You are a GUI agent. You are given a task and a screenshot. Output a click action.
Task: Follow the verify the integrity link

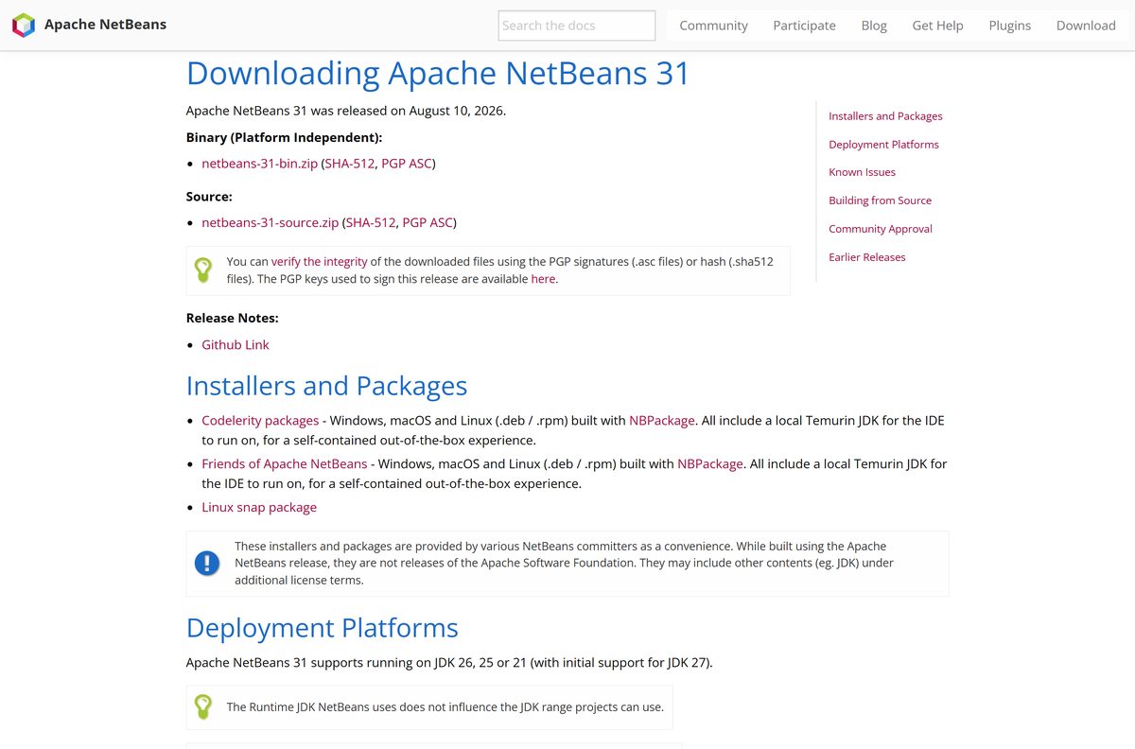point(319,262)
